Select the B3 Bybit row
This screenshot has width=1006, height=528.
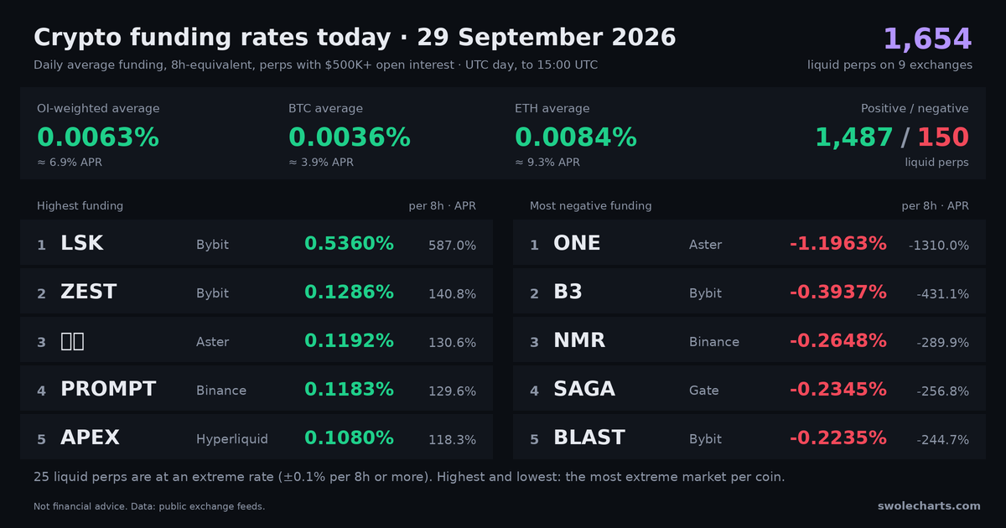pyautogui.click(x=749, y=292)
